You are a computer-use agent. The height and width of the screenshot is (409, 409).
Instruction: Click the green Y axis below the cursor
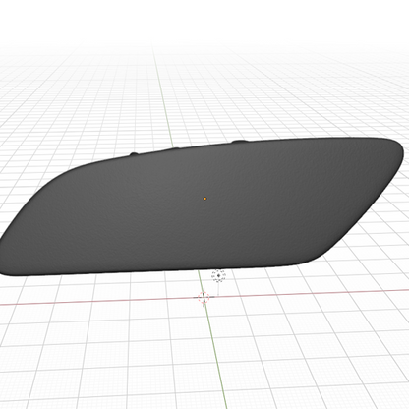point(216,354)
